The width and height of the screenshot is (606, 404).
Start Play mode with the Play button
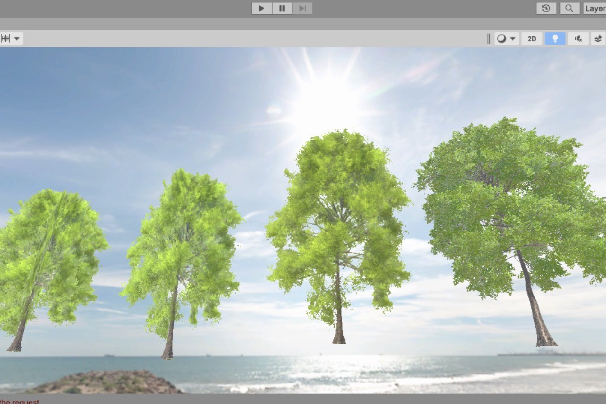[x=261, y=8]
